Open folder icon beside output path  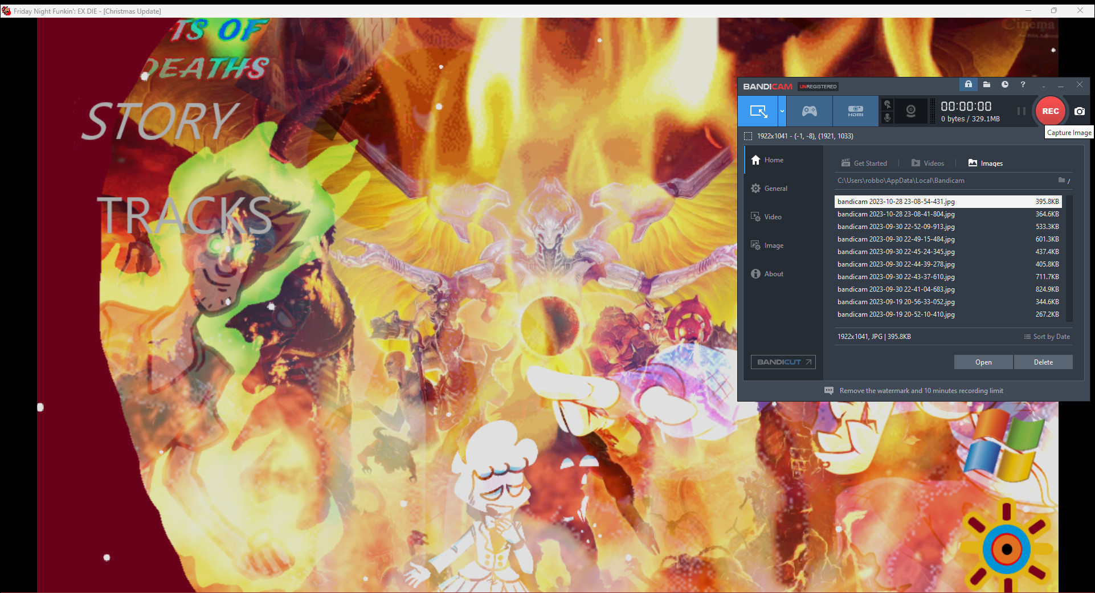[1062, 180]
